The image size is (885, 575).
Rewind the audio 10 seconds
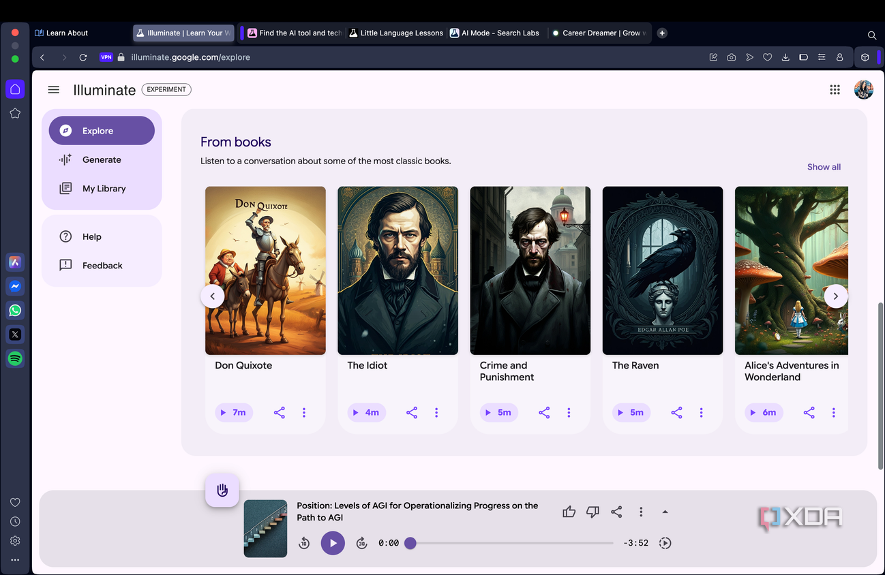[304, 543]
